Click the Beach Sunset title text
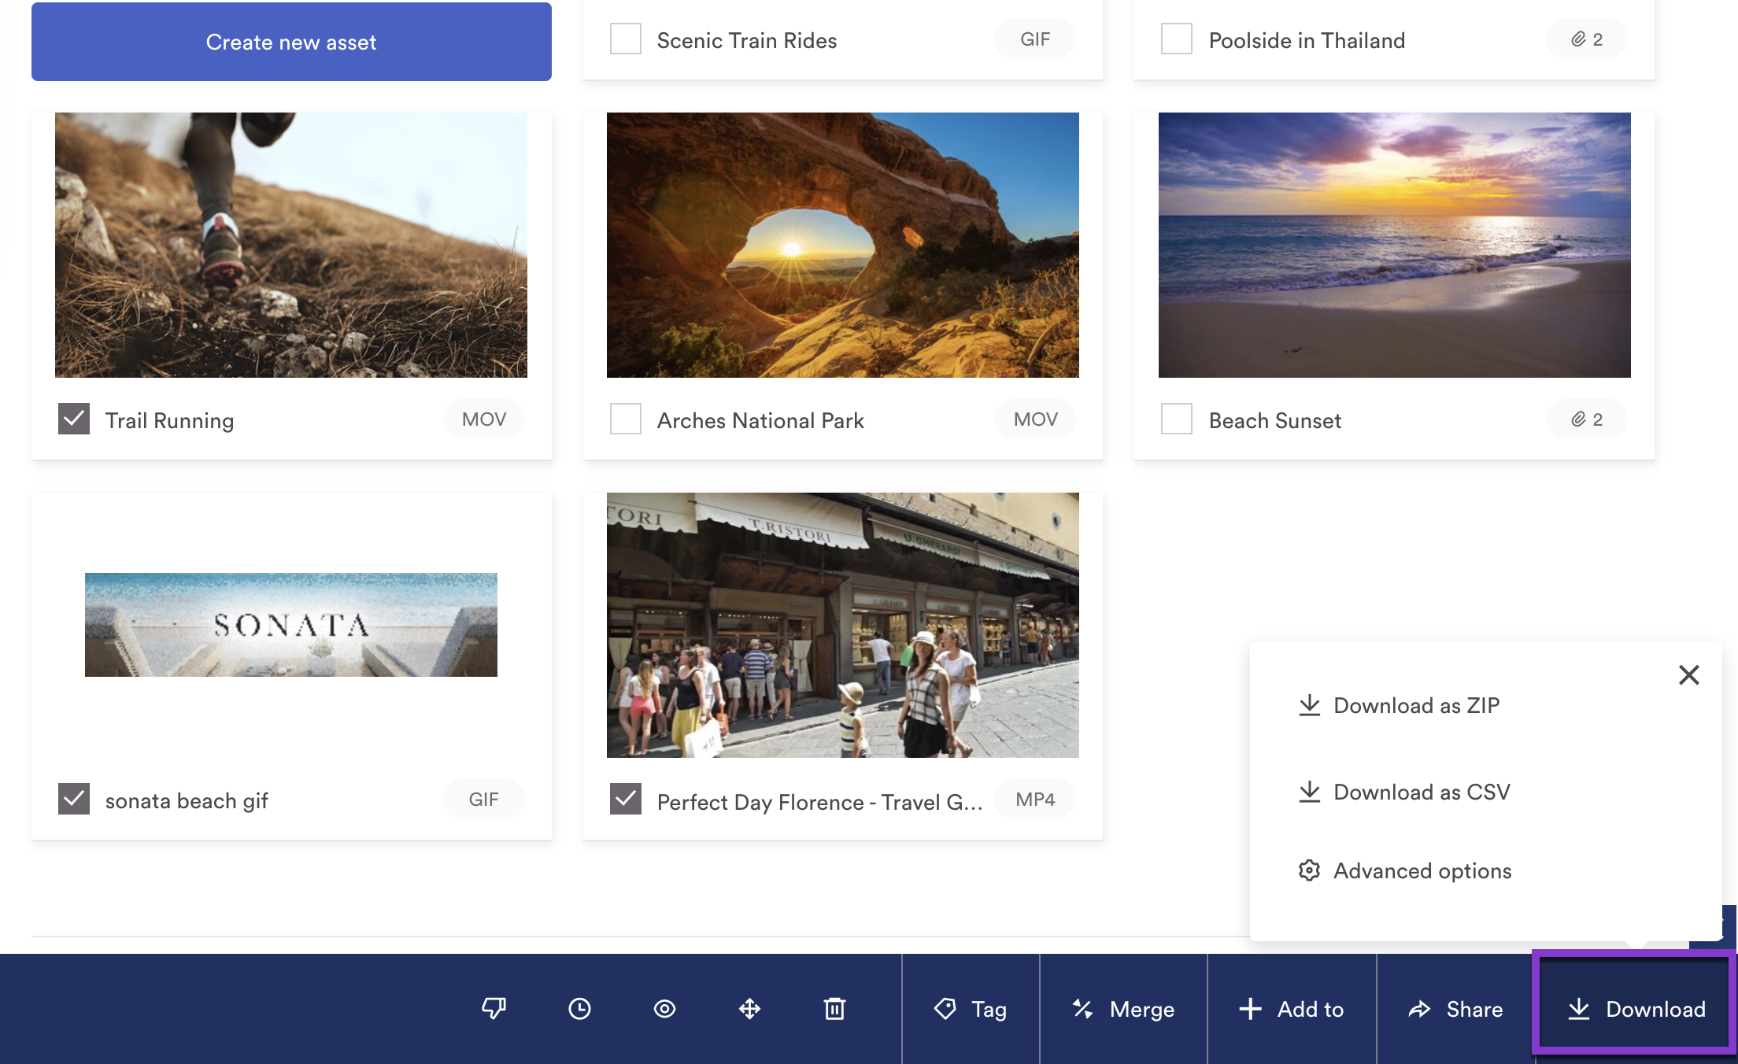The width and height of the screenshot is (1738, 1064). (1275, 420)
